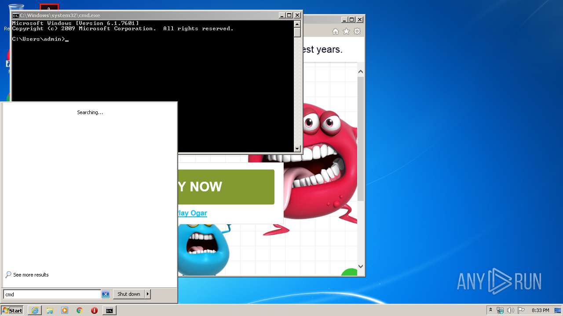Click browser vertical scrollbar thumb
Viewport: 563px width, 316px height.
361,139
